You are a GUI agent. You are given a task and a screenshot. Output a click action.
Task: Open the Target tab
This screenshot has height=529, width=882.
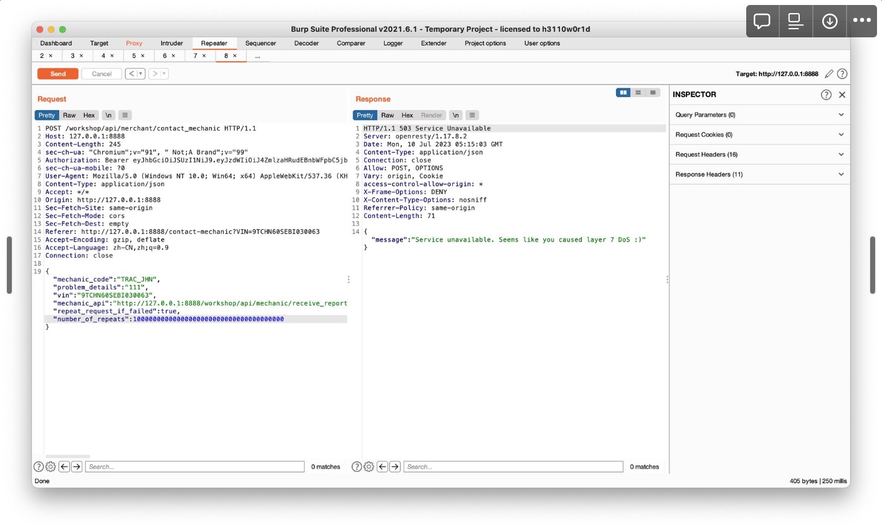(99, 44)
